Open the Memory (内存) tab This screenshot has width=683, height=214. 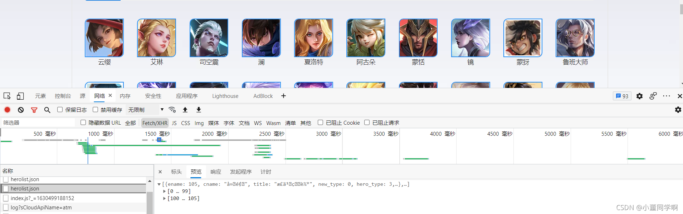pyautogui.click(x=125, y=96)
